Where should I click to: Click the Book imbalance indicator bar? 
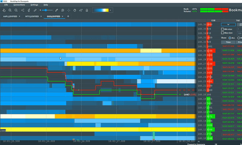pyautogui.click(x=214, y=9)
